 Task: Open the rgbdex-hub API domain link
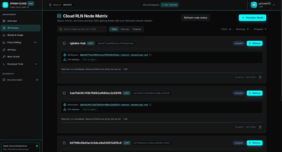pyautogui.click(x=114, y=55)
